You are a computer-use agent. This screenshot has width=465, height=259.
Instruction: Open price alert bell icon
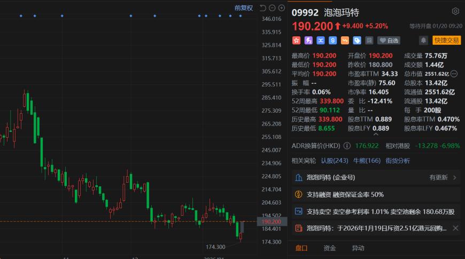pos(423,40)
